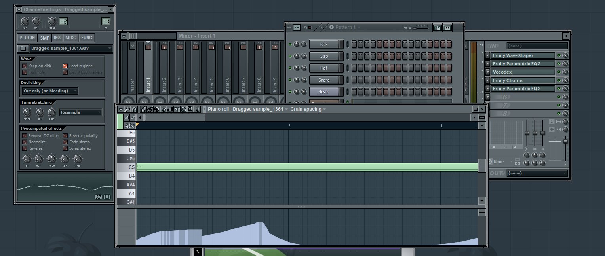605x256 pixels.
Task: Choose the Select marquee tool in piano roll
Action: (x=184, y=109)
